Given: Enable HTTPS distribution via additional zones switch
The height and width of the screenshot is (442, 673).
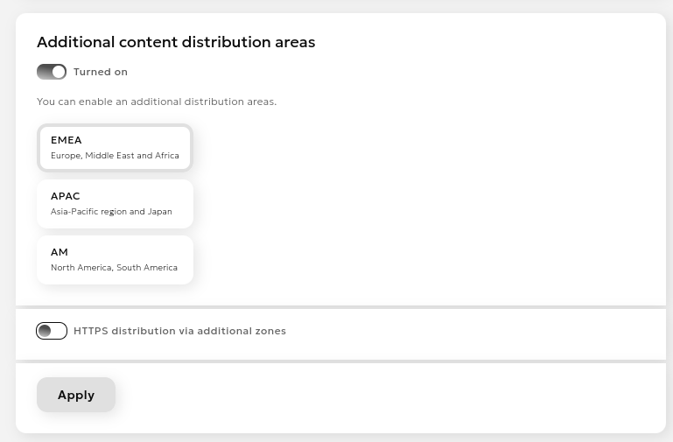Looking at the screenshot, I should tap(52, 331).
